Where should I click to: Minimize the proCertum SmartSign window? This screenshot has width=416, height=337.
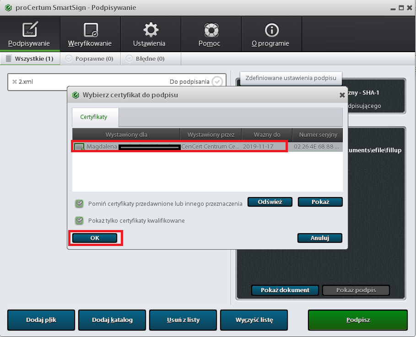[x=393, y=8]
